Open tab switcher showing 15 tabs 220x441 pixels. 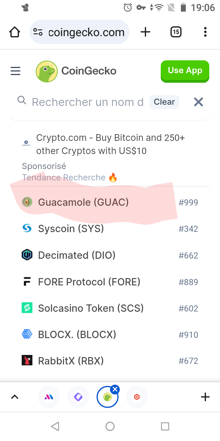tap(176, 32)
